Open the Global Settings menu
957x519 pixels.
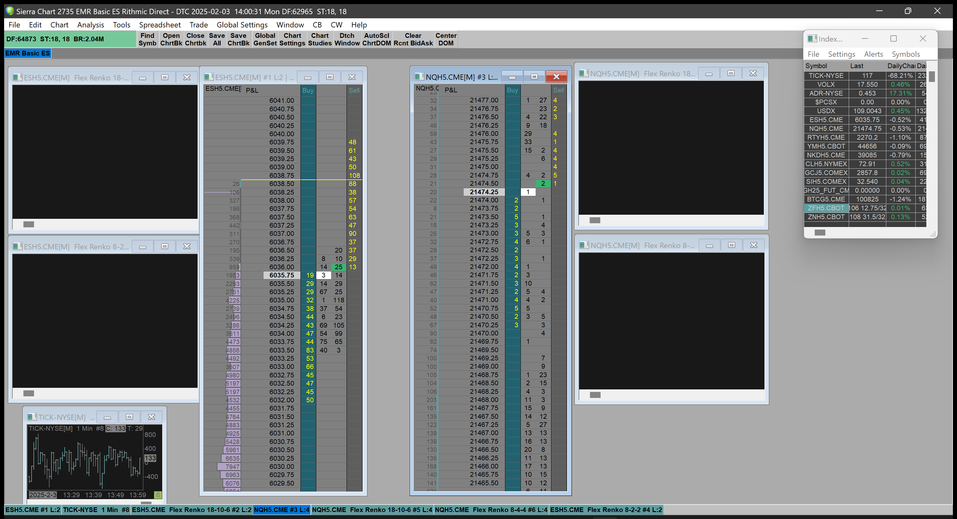[x=242, y=25]
